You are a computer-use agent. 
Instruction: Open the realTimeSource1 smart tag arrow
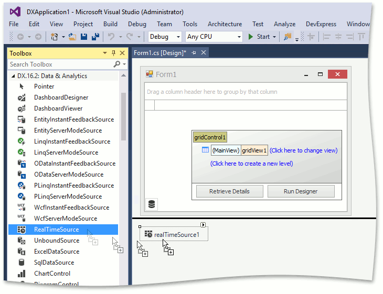click(203, 225)
